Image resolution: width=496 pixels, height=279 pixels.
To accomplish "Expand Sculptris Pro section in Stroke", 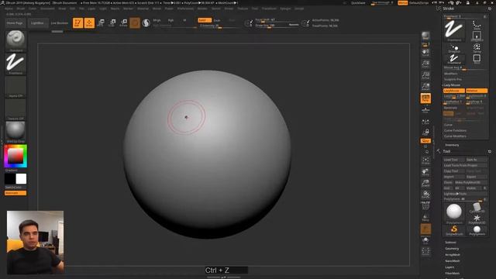I will (453, 79).
